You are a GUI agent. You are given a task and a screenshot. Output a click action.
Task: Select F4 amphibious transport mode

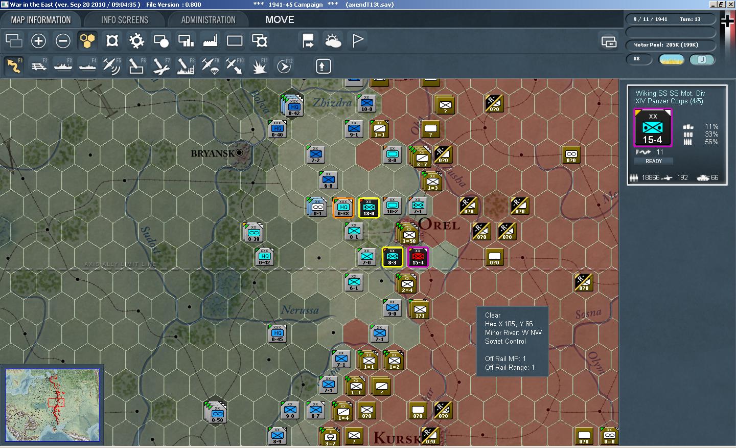point(88,65)
